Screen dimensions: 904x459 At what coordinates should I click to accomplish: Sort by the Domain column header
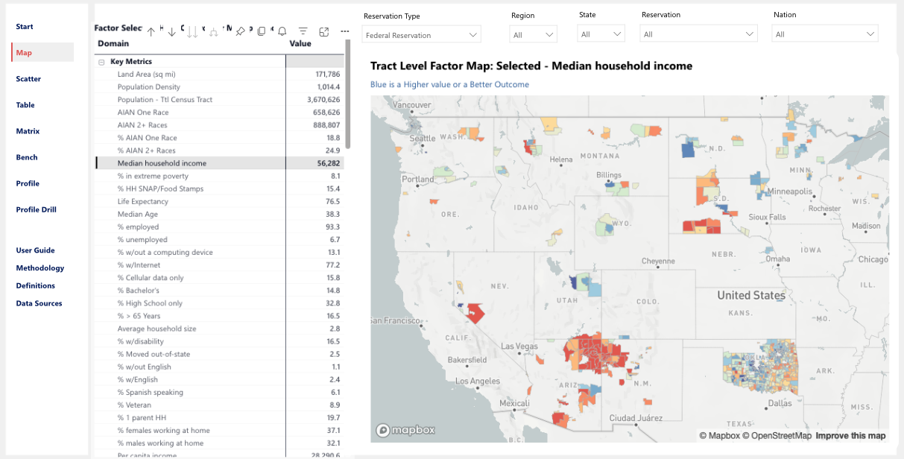(113, 43)
